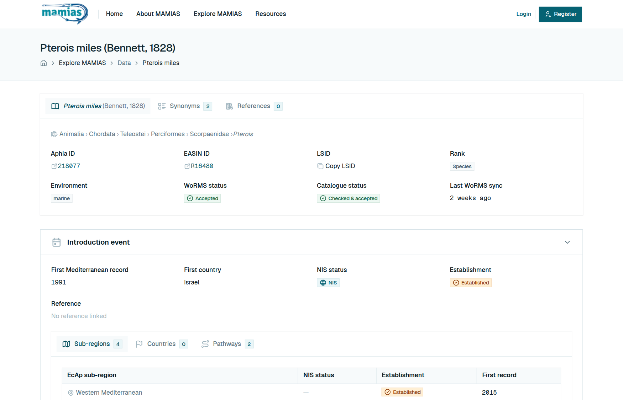Click Established badge under Establishment heading

471,283
